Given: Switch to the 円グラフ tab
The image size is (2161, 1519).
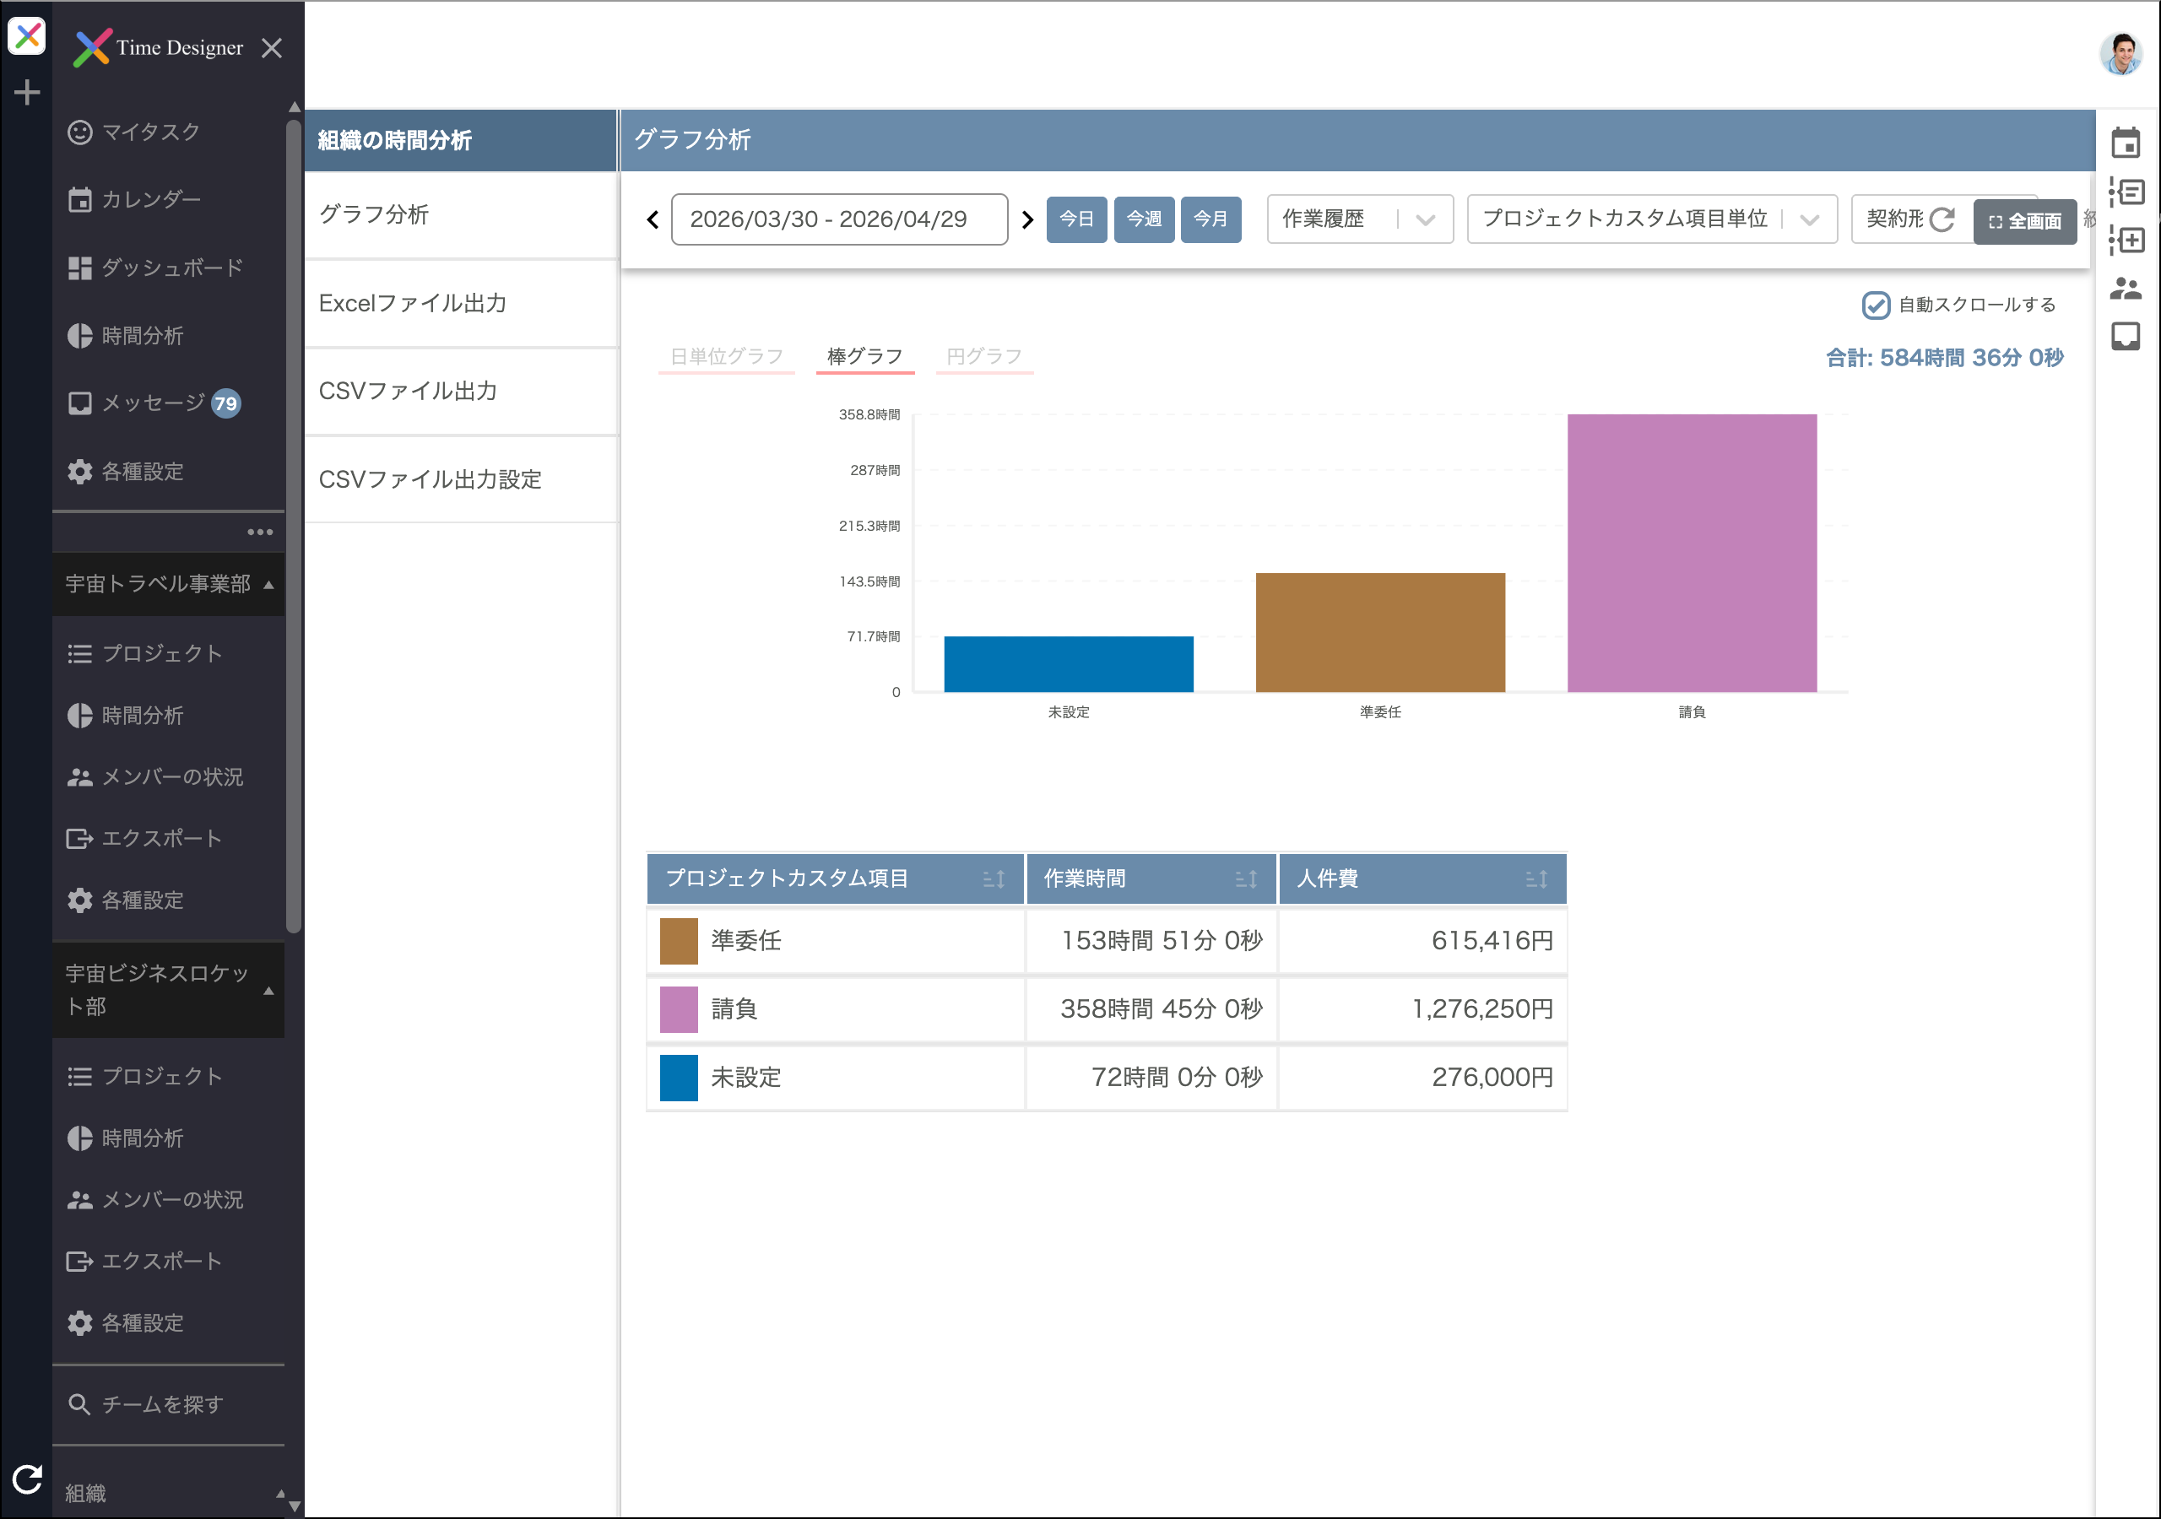Looking at the screenshot, I should (x=984, y=357).
